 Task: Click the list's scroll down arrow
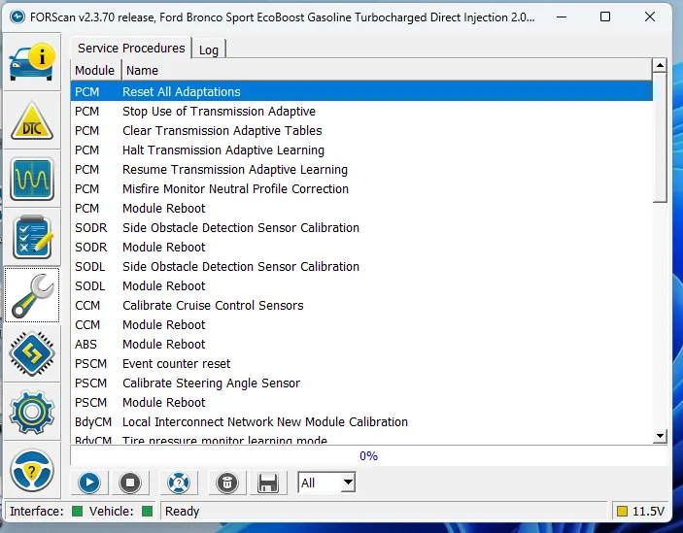[x=660, y=436]
